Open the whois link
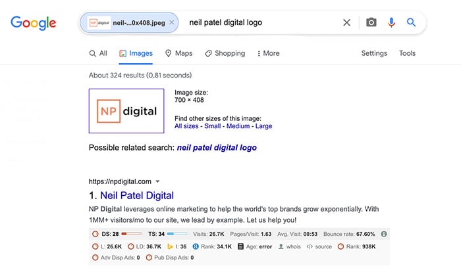 click(x=293, y=246)
